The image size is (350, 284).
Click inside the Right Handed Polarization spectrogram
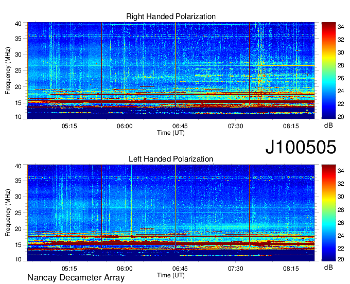(x=171, y=70)
